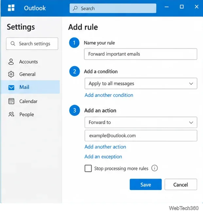The image size is (203, 215).
Task: Click the Name your rule label
Action: pos(100,43)
